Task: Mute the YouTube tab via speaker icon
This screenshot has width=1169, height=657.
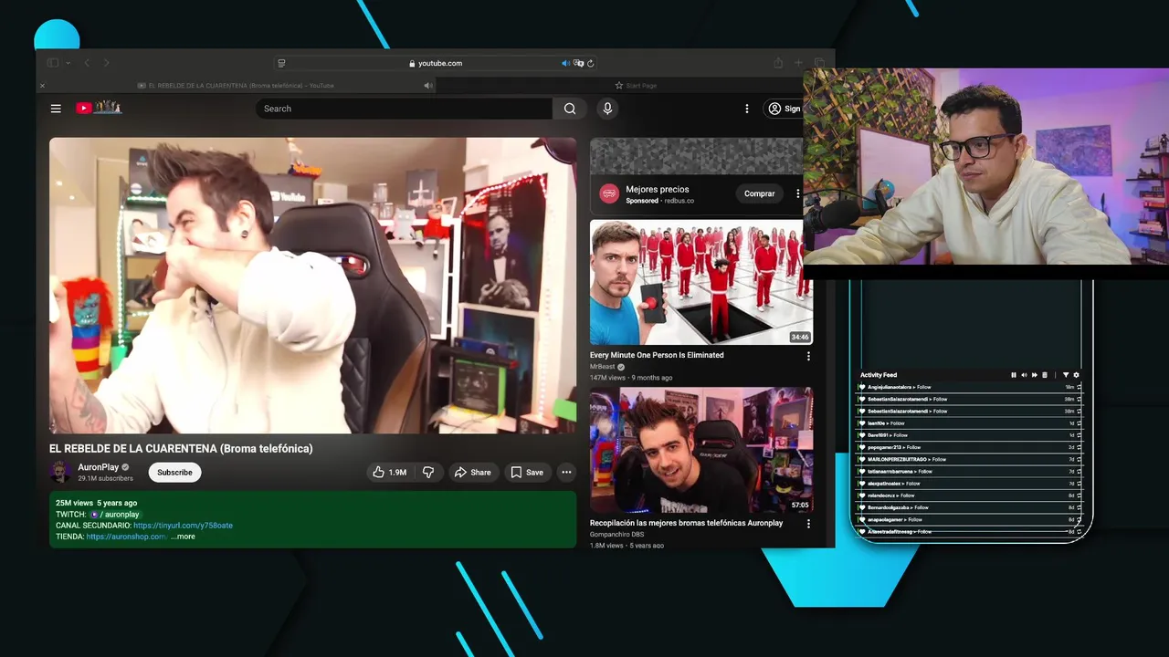Action: coord(428,86)
